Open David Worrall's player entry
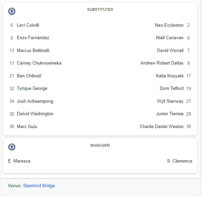 170,51
